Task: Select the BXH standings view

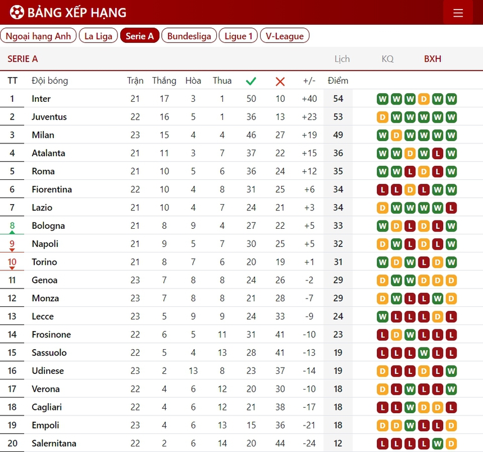Action: click(x=432, y=59)
